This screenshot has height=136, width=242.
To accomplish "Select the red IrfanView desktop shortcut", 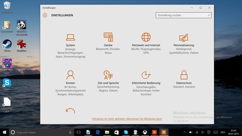I will [x=21, y=45].
